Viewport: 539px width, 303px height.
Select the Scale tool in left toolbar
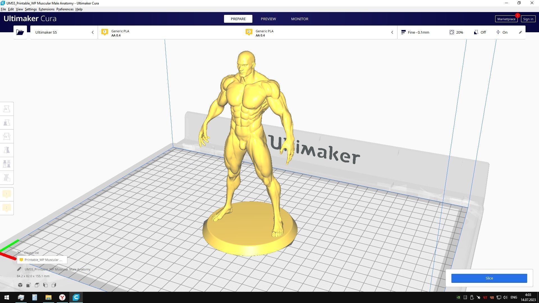(x=7, y=123)
